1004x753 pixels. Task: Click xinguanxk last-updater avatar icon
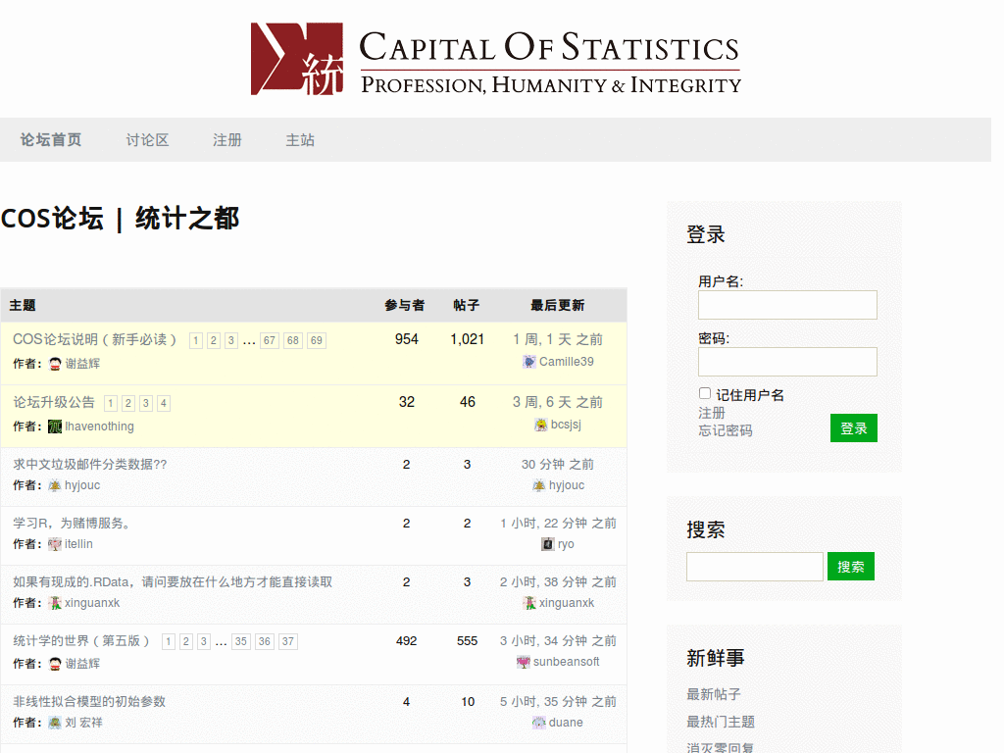[x=529, y=603]
